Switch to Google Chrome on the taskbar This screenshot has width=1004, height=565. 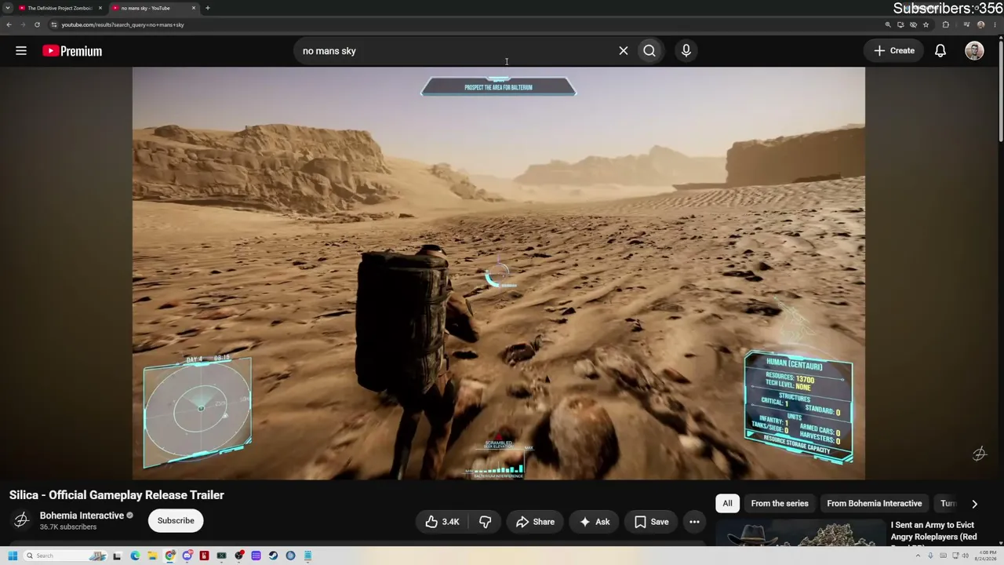(x=169, y=556)
